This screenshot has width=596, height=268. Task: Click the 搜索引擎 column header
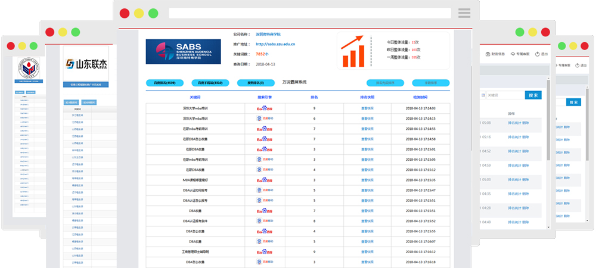point(265,97)
